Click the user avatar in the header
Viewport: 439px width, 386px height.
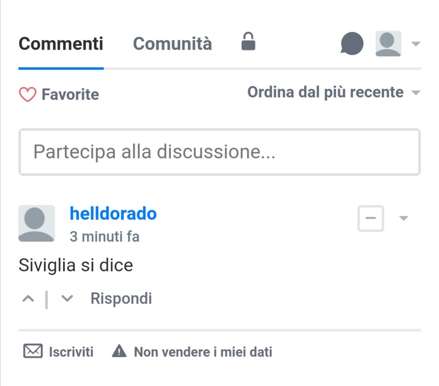coord(388,43)
